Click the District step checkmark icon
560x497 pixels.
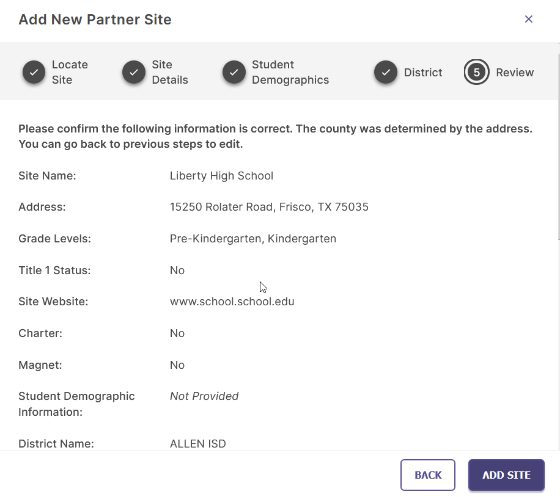pyautogui.click(x=386, y=73)
